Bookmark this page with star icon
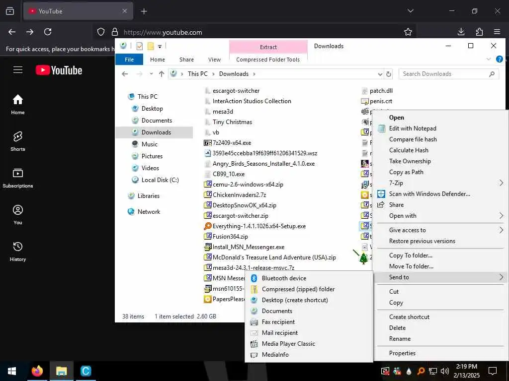Viewport: 509px width, 381px height. pos(408,32)
